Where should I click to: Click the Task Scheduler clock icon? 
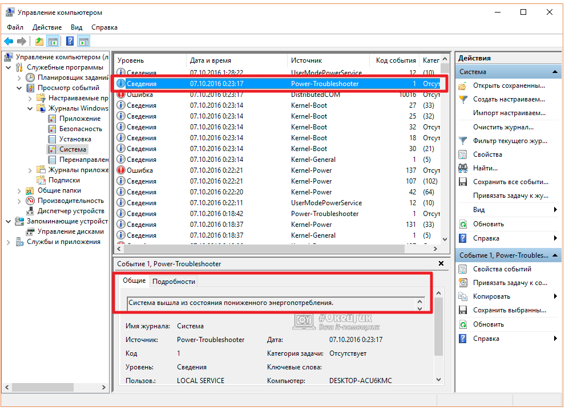[x=30, y=78]
